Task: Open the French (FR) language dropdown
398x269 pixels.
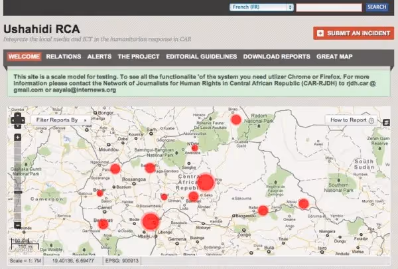Action: (x=261, y=7)
